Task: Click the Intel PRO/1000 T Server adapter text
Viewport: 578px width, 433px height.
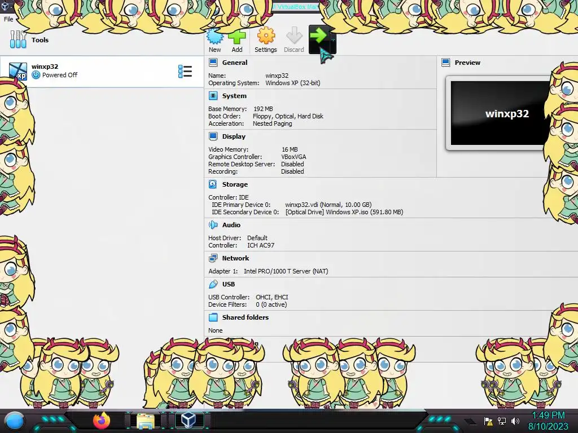Action: pyautogui.click(x=286, y=271)
